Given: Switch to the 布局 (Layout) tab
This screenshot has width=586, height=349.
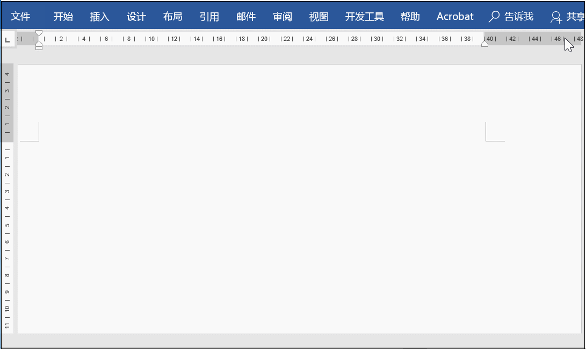Looking at the screenshot, I should [x=172, y=16].
